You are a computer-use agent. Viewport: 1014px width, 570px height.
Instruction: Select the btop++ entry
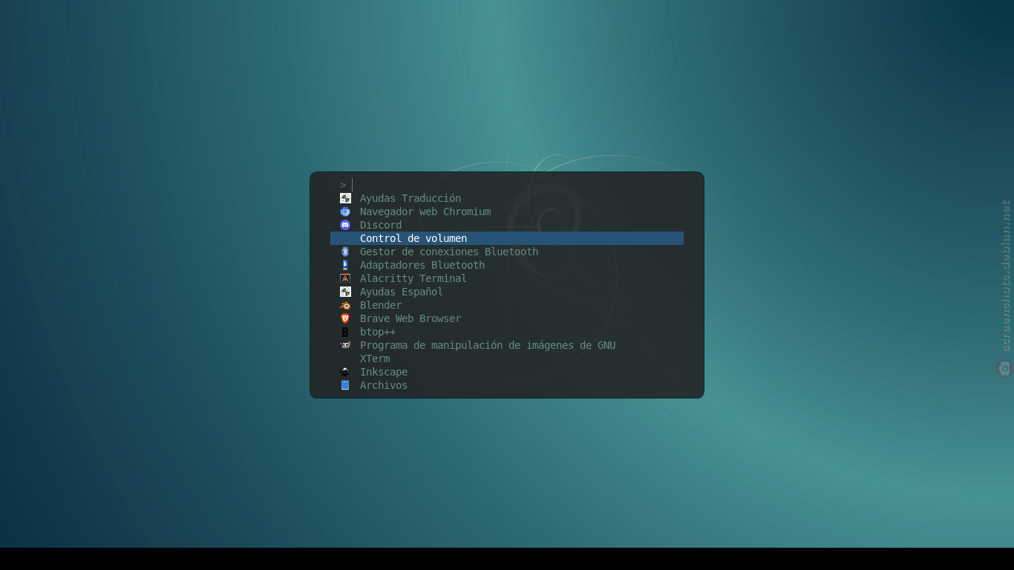(x=507, y=332)
